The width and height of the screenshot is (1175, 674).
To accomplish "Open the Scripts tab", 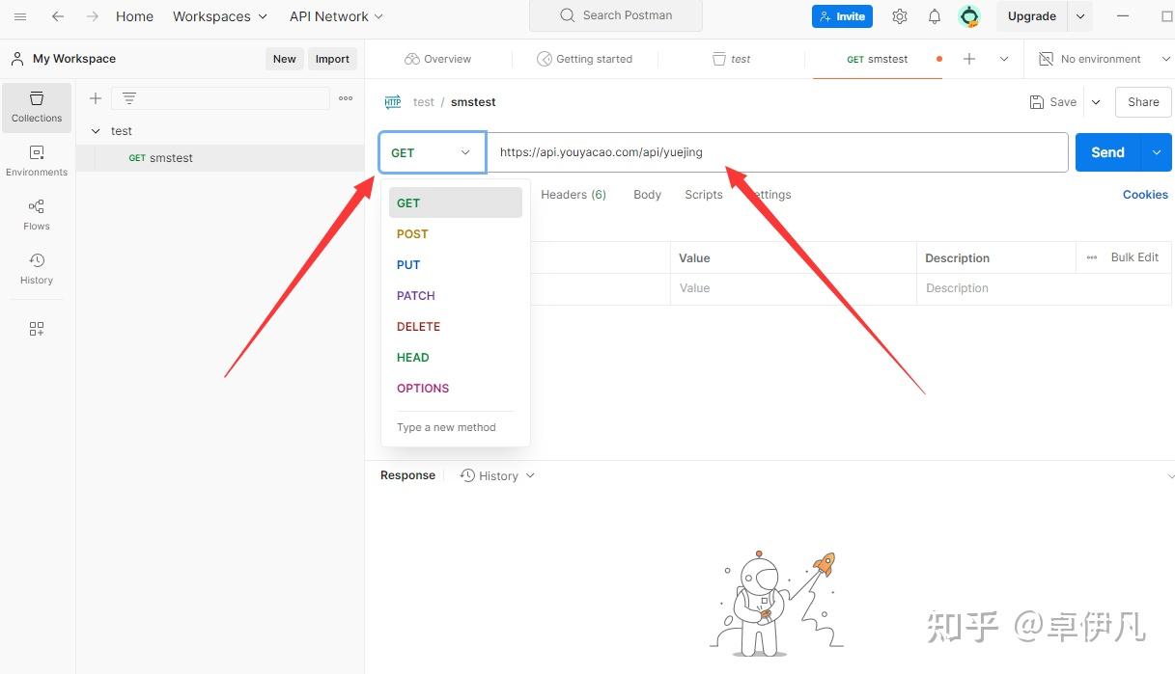I will tap(704, 195).
